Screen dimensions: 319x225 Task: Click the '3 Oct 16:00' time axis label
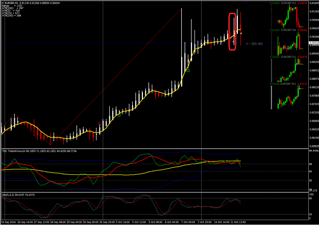point(122,222)
